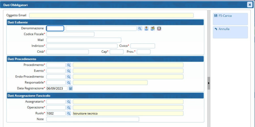Viewport: 255px width, 127px height.
Task: Click the single person icon beside Denominazione
Action: pyautogui.click(x=146, y=28)
